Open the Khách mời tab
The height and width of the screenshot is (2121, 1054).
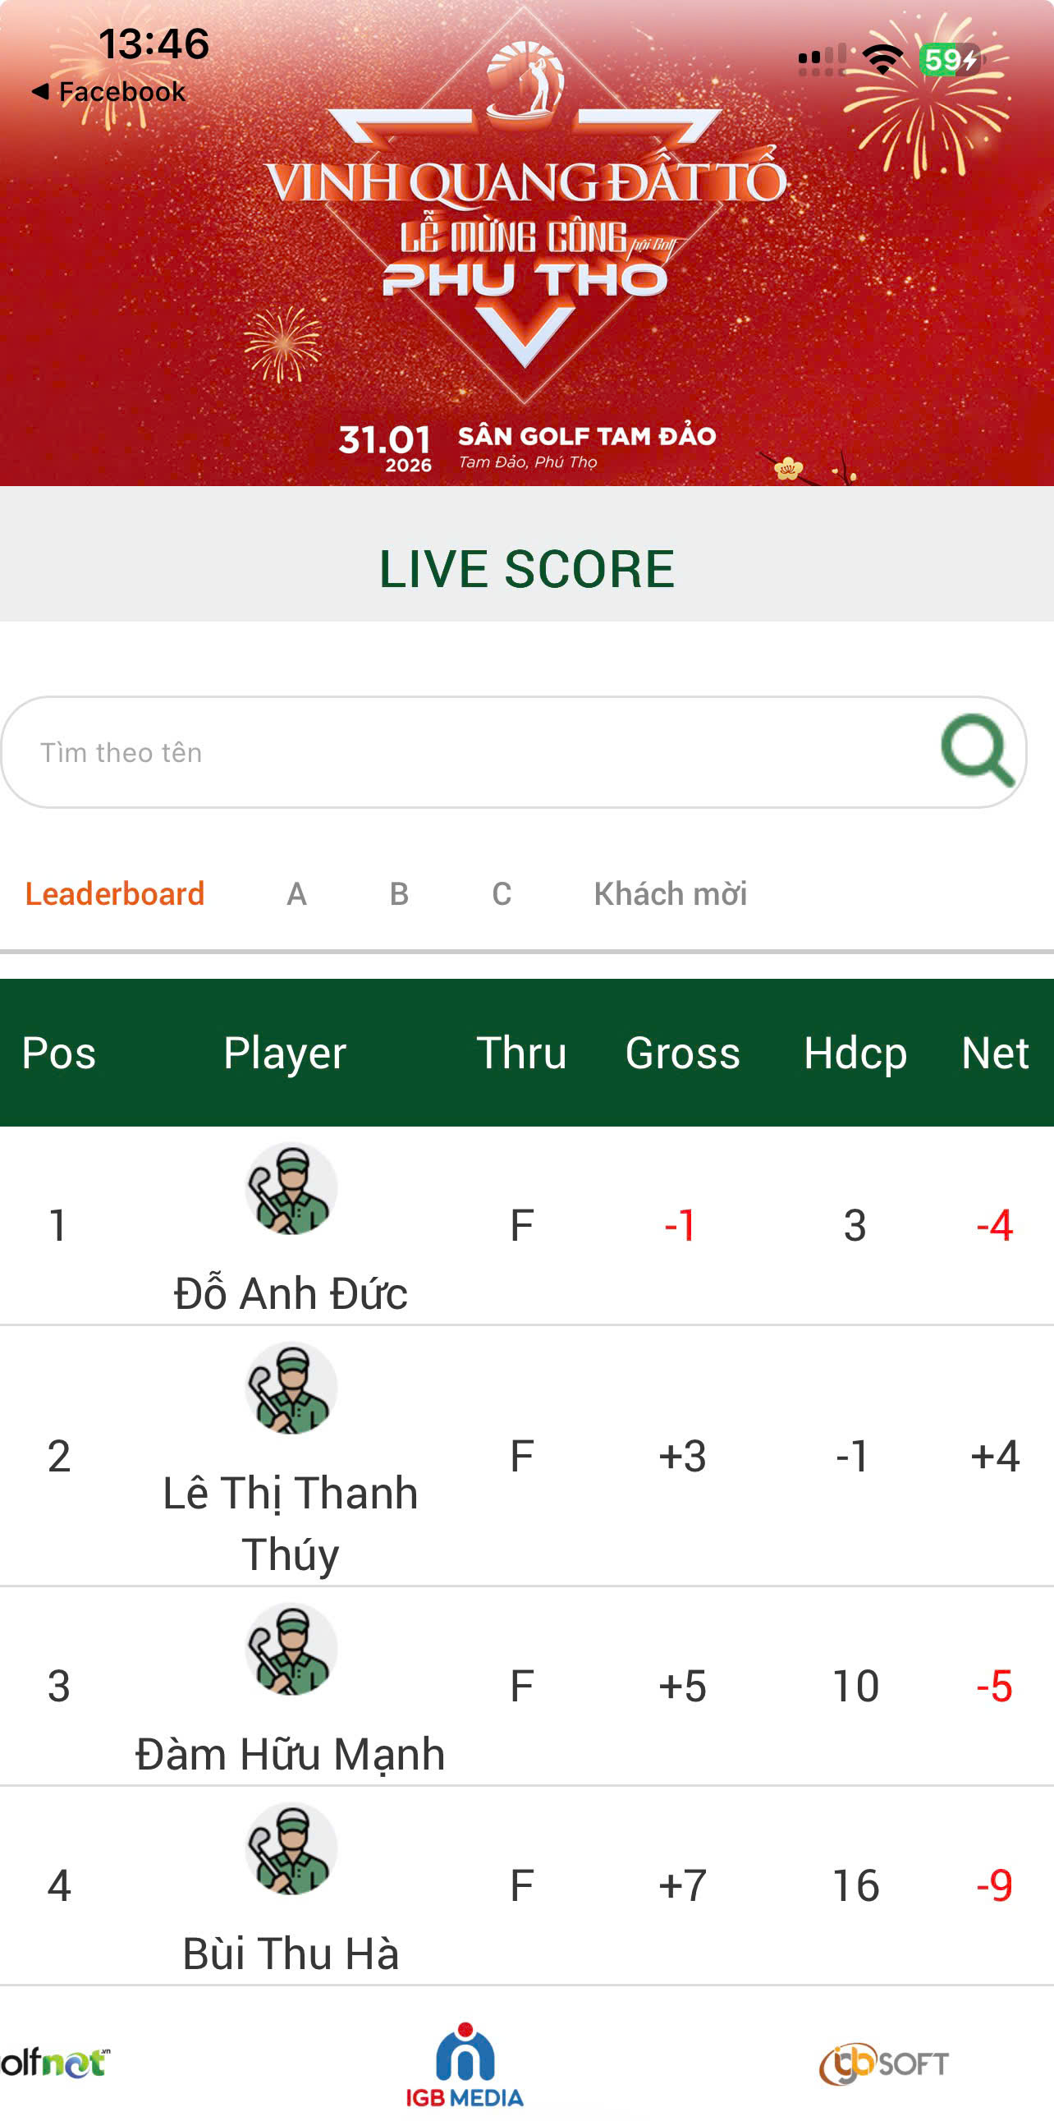(x=670, y=893)
